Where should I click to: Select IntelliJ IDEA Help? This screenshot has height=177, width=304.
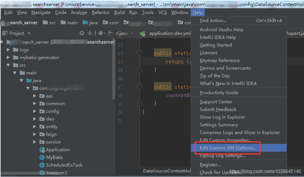[x=239, y=37]
